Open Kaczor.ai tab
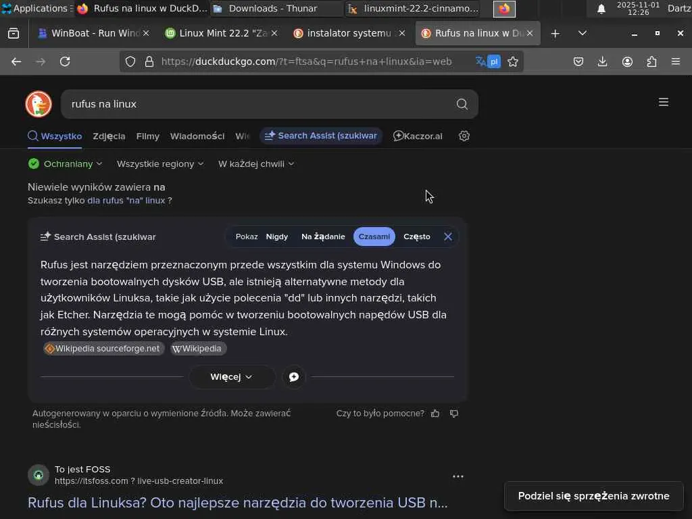 click(x=418, y=136)
